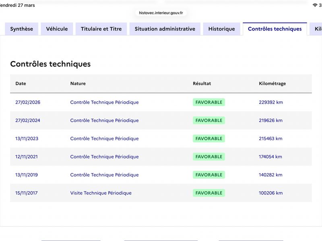
Task: Click the Date column header
Action: [x=21, y=84]
